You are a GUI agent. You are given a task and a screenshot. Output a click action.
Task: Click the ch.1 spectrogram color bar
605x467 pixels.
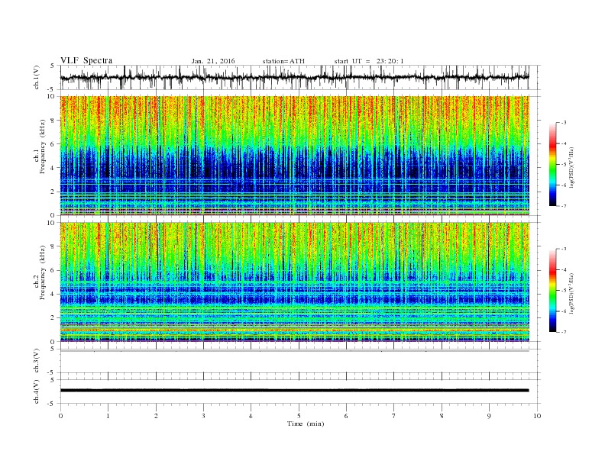[553, 165]
